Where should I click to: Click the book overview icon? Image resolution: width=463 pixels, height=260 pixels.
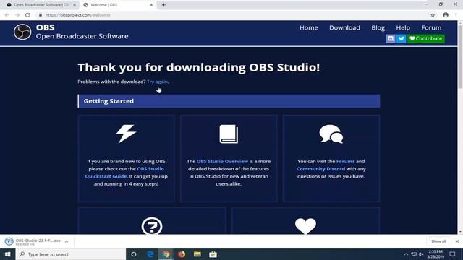(x=229, y=134)
